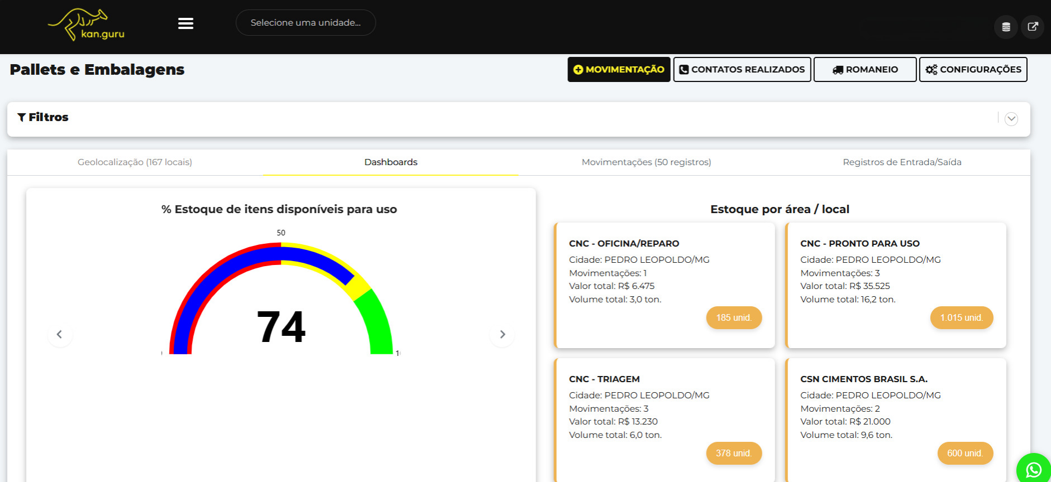The width and height of the screenshot is (1051, 482).
Task: Click the 378 unid. badge
Action: click(734, 453)
